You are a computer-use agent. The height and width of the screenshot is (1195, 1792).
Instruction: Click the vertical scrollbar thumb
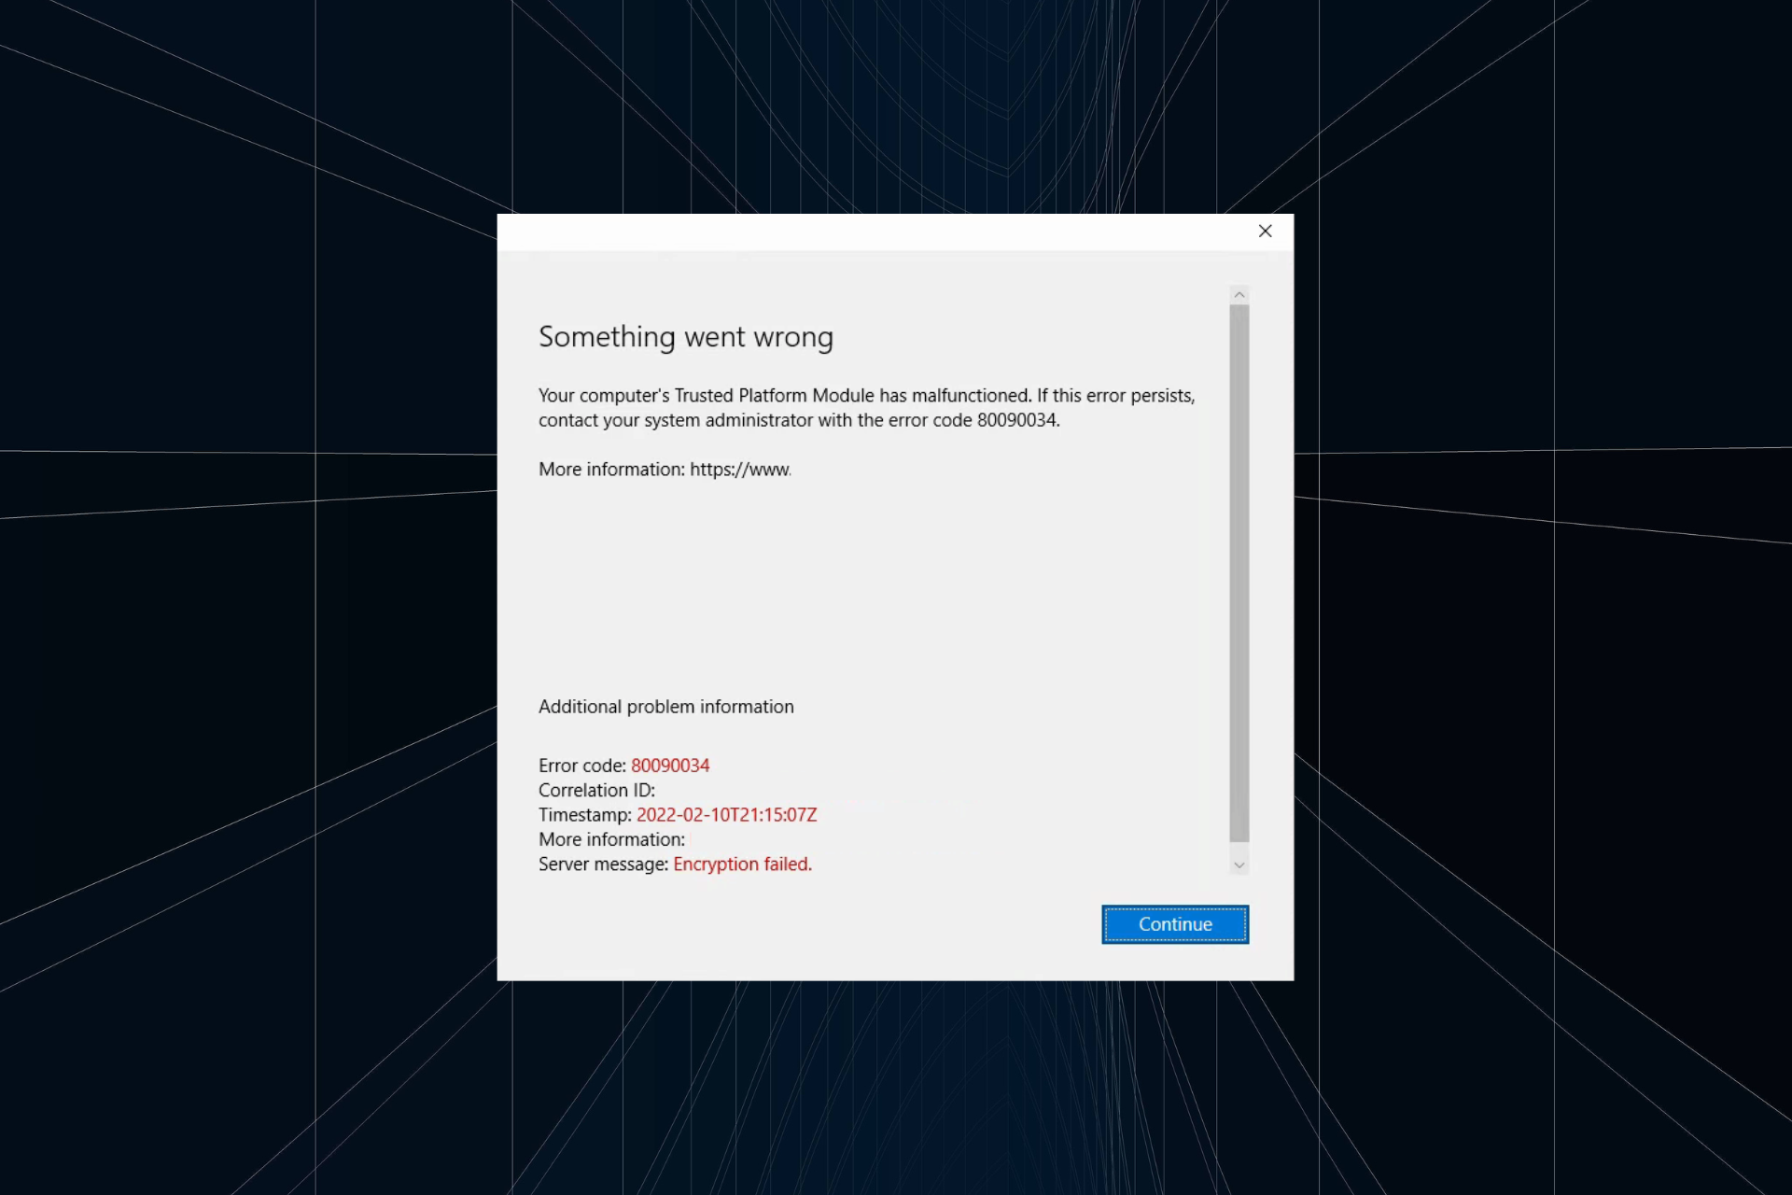[1239, 573]
